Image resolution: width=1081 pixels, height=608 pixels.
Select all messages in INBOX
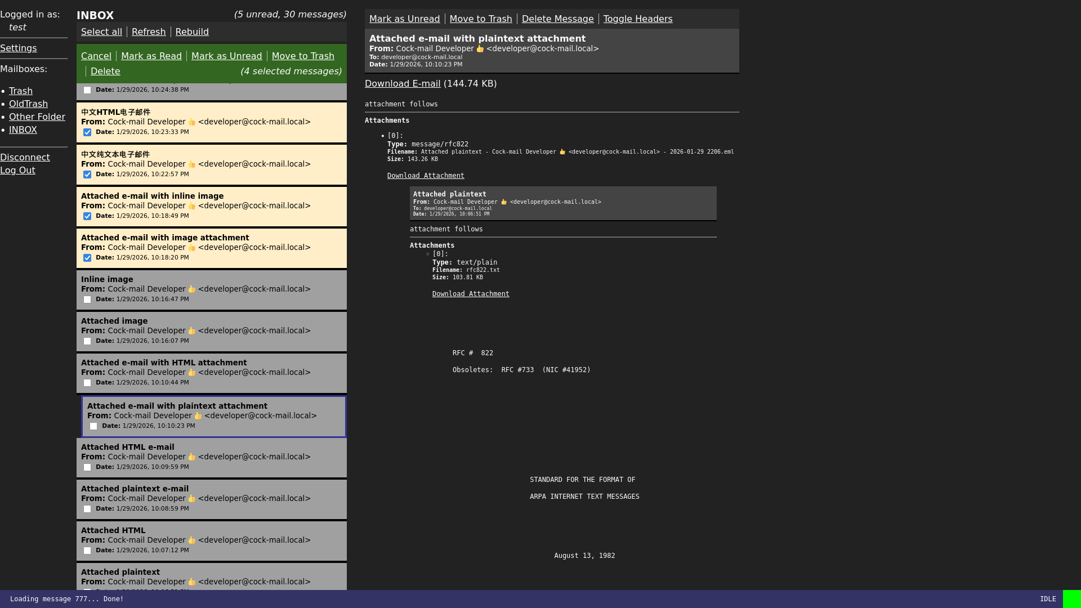click(x=101, y=32)
